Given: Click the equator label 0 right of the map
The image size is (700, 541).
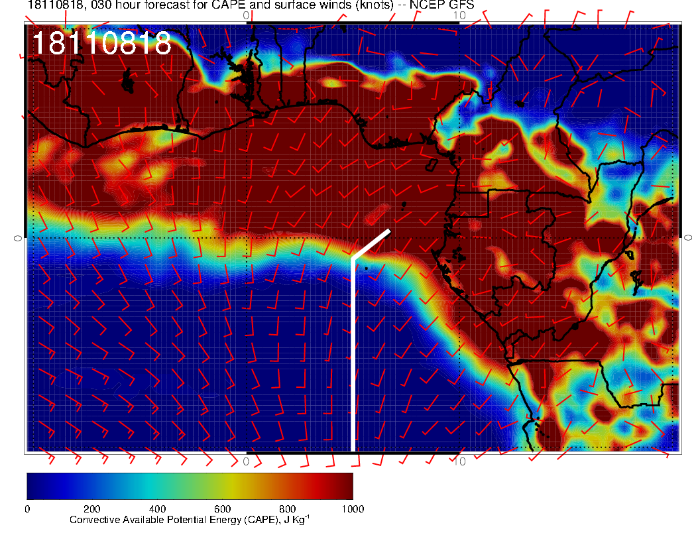Looking at the screenshot, I should (x=688, y=239).
